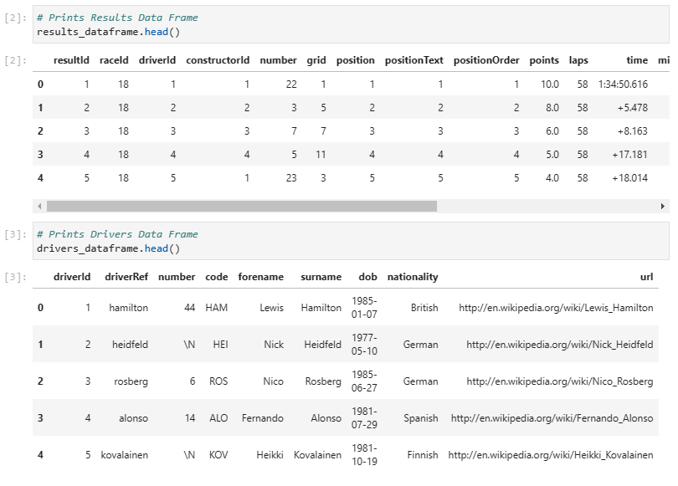Click the nationality cell Spanish

[x=421, y=418]
